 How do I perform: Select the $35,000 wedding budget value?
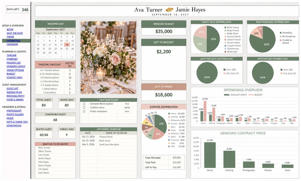pos(164,32)
